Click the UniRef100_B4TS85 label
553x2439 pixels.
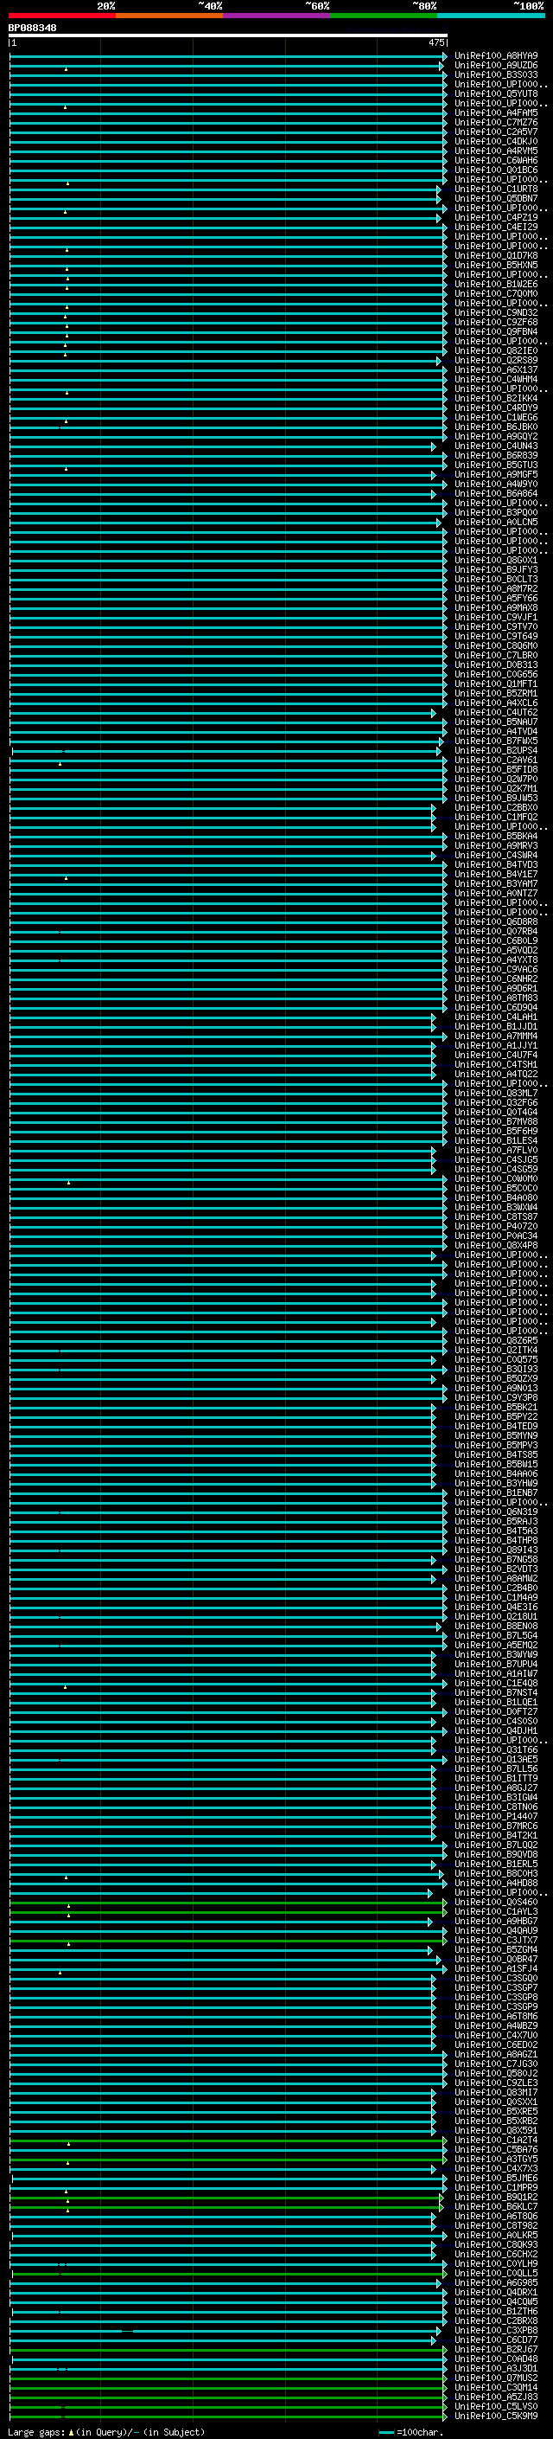tap(496, 1455)
